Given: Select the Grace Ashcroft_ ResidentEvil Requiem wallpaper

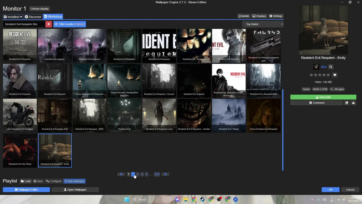Looking at the screenshot, I should click(x=124, y=81).
